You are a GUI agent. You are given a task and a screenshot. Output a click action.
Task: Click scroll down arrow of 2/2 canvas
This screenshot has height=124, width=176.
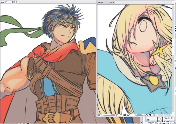click(x=173, y=113)
